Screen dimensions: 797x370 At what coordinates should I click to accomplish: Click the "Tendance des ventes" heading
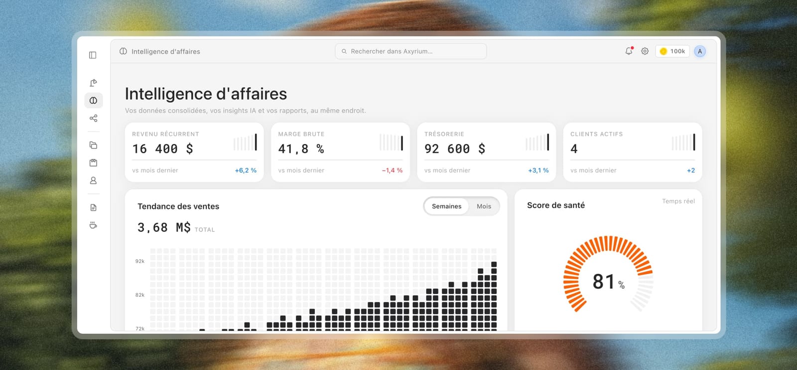[178, 206]
